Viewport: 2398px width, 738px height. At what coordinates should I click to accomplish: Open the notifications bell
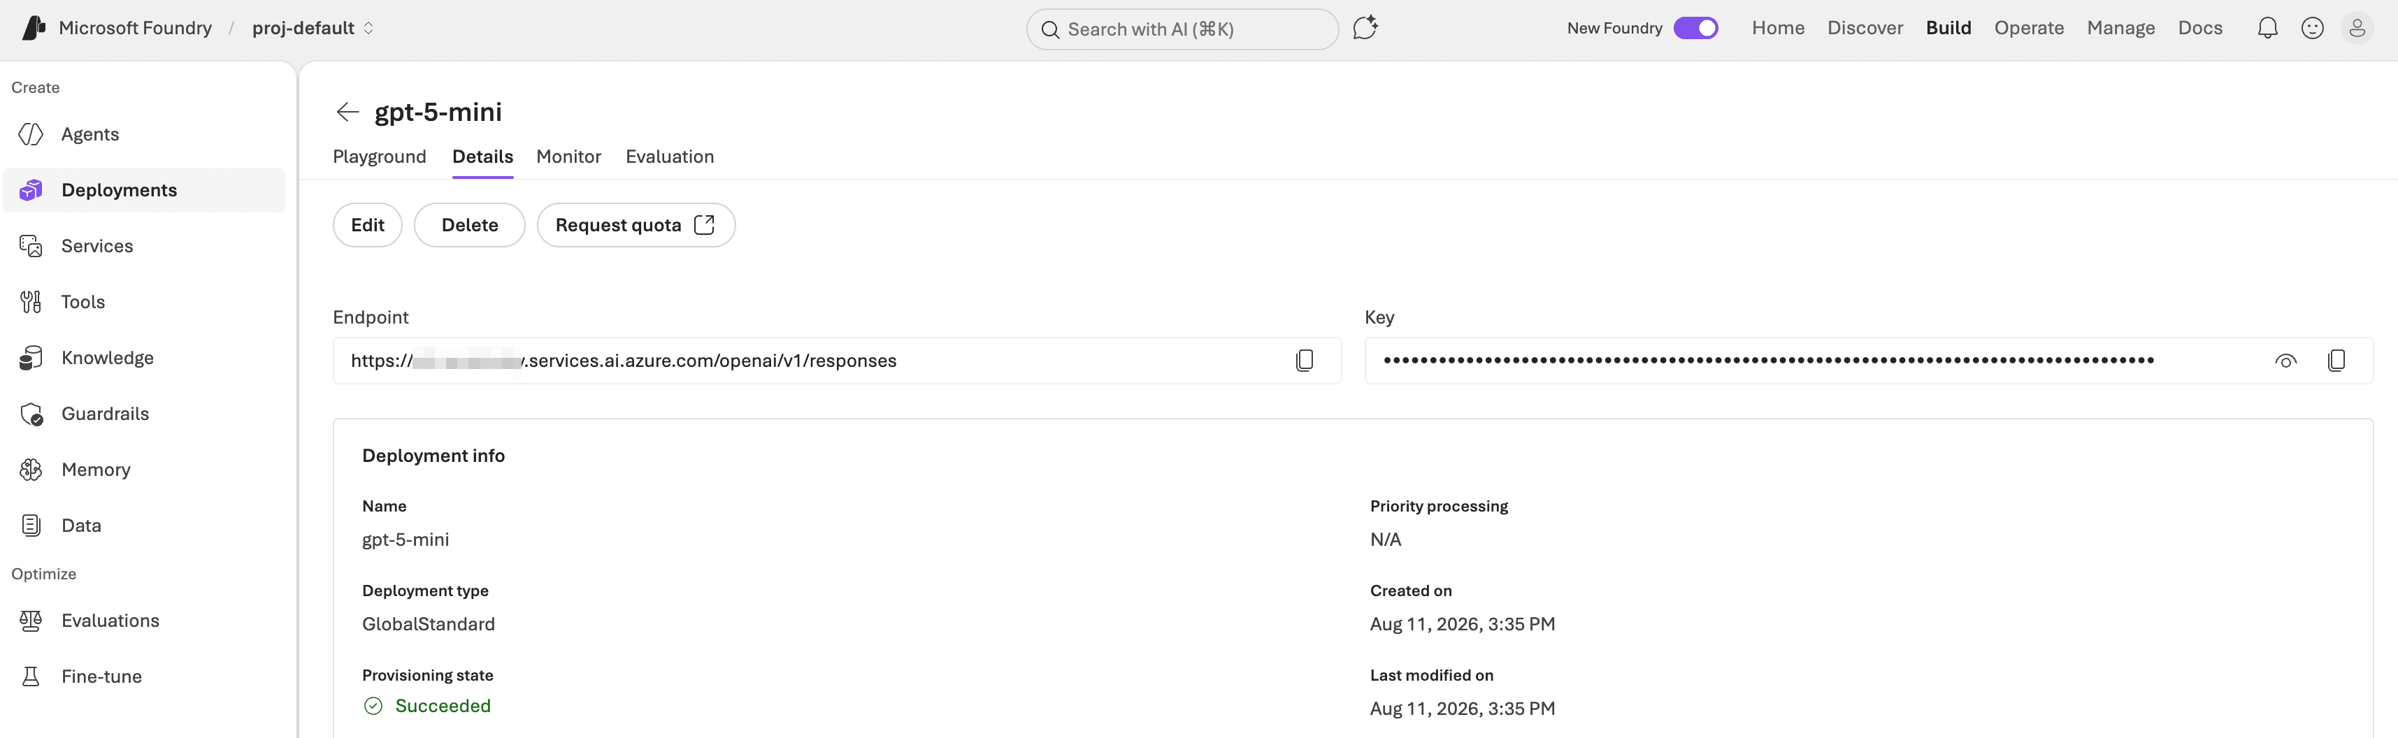click(x=2268, y=28)
